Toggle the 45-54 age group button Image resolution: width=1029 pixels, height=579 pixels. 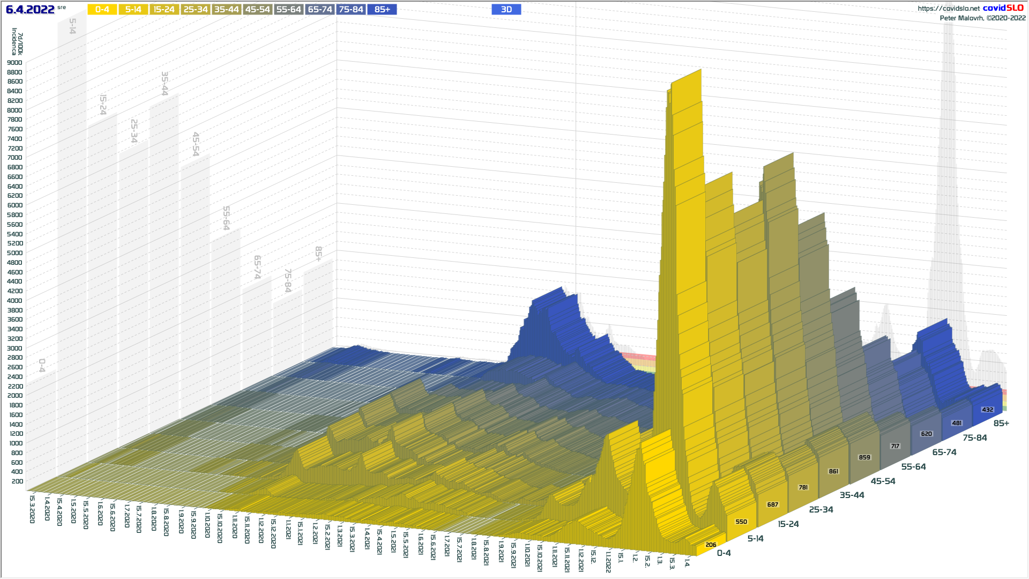(x=258, y=10)
